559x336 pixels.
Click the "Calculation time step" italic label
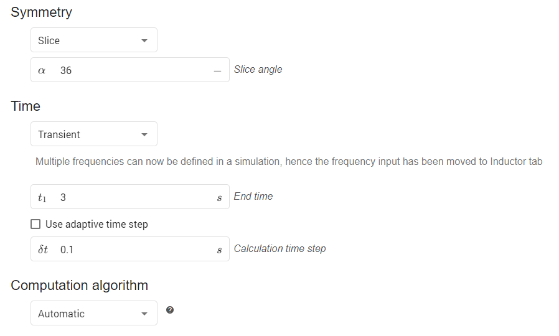point(279,249)
